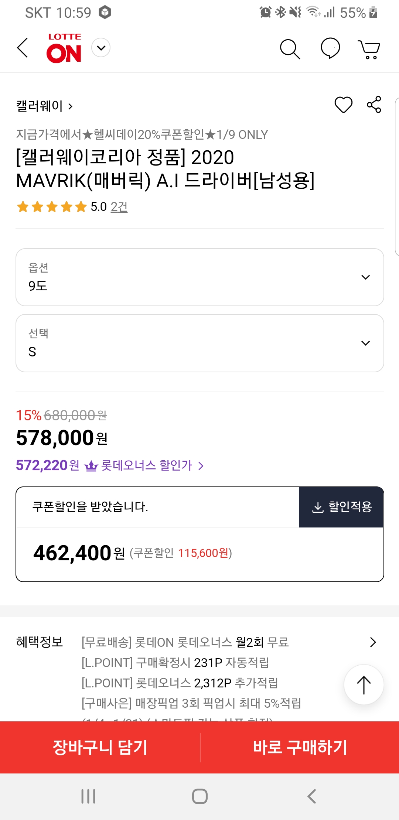Tap the back arrow in header
Image resolution: width=399 pixels, height=820 pixels.
23,48
